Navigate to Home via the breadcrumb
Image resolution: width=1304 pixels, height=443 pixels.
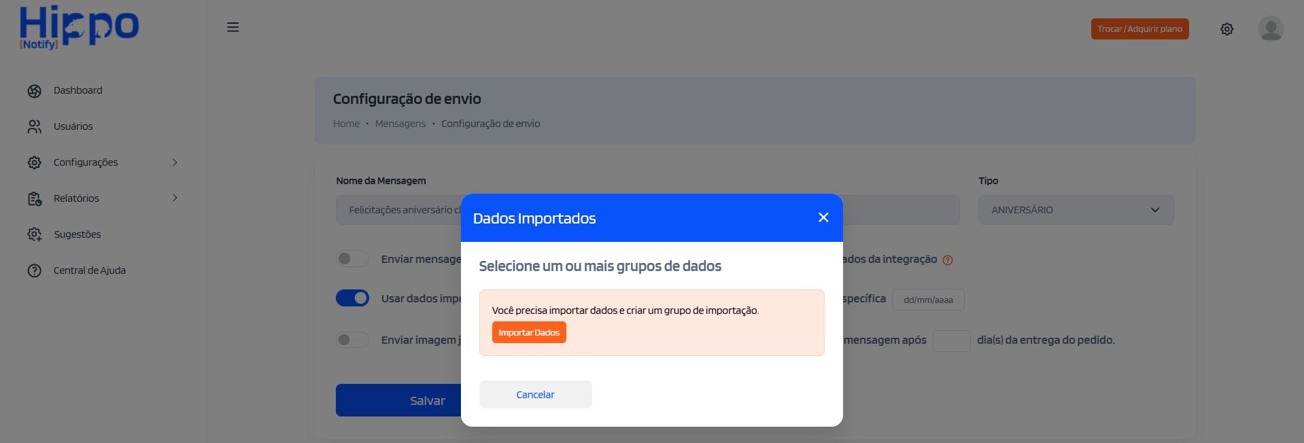[346, 123]
